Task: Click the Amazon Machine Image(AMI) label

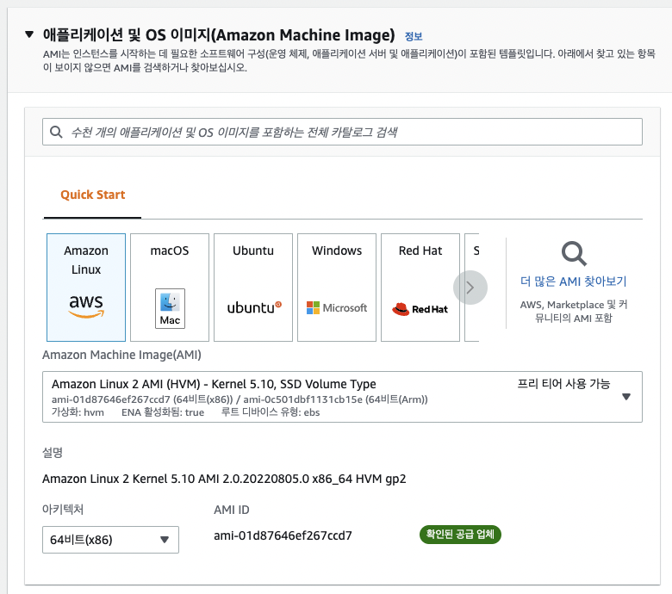Action: 121,355
